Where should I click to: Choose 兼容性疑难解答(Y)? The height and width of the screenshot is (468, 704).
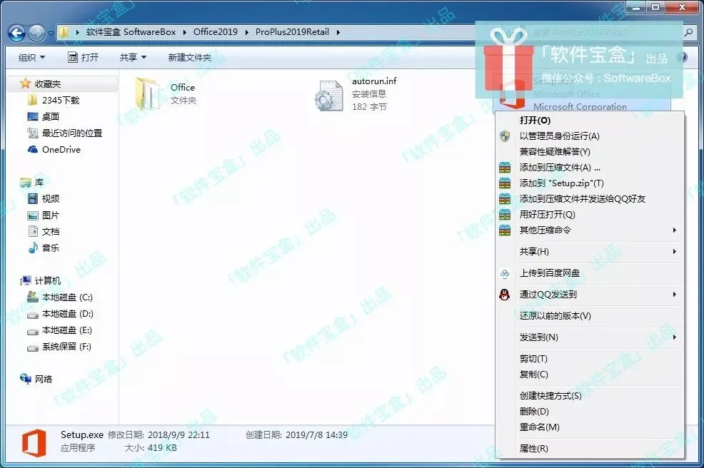coord(590,152)
